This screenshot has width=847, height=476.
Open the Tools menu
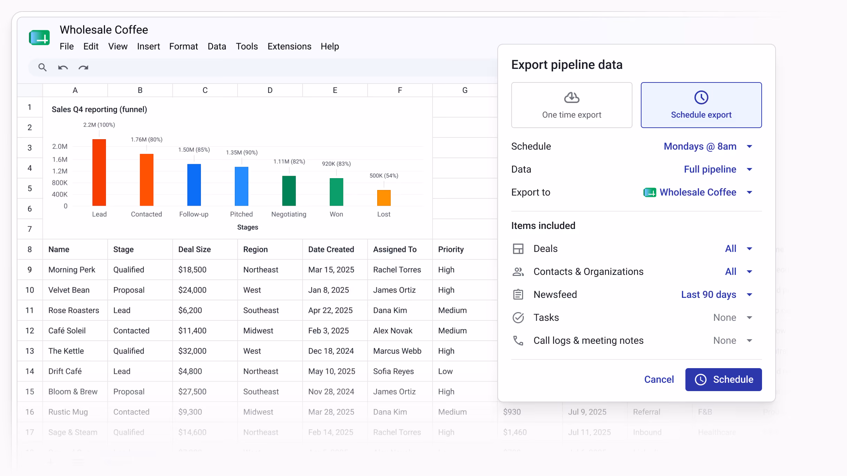[x=247, y=47]
